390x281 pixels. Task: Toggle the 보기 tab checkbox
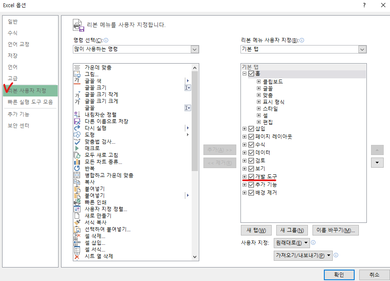click(x=251, y=169)
